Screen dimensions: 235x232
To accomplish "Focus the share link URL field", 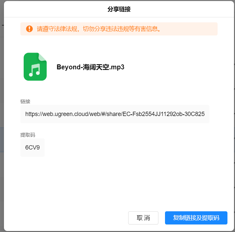I will [115, 114].
